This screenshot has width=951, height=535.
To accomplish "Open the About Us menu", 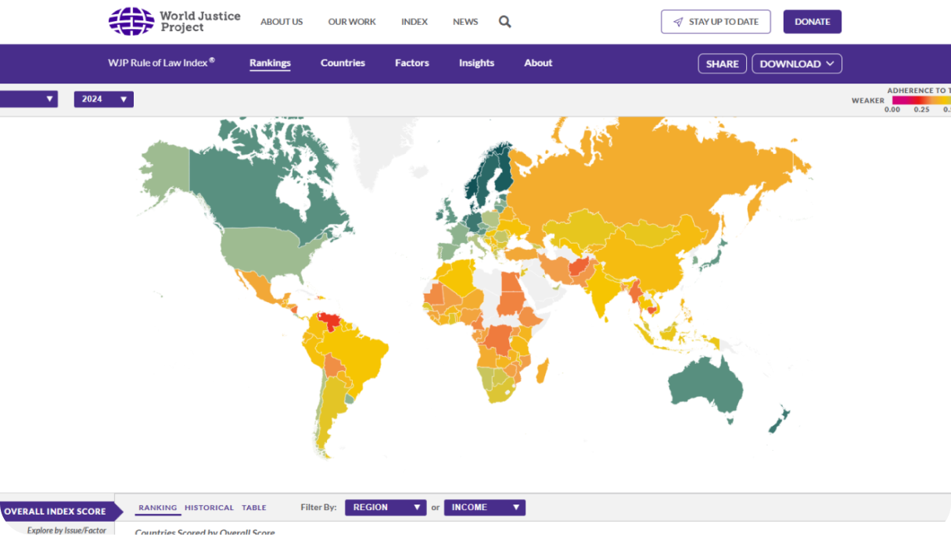I will pos(282,22).
